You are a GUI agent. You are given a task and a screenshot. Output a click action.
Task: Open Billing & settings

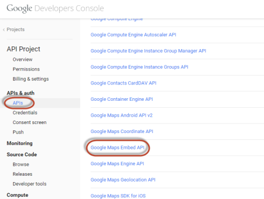[x=31, y=79]
